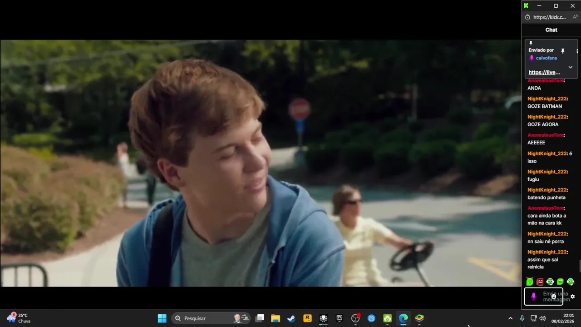Viewport: 581px width, 327px height.
Task: Click the green angel halo emote
Action: point(530,282)
